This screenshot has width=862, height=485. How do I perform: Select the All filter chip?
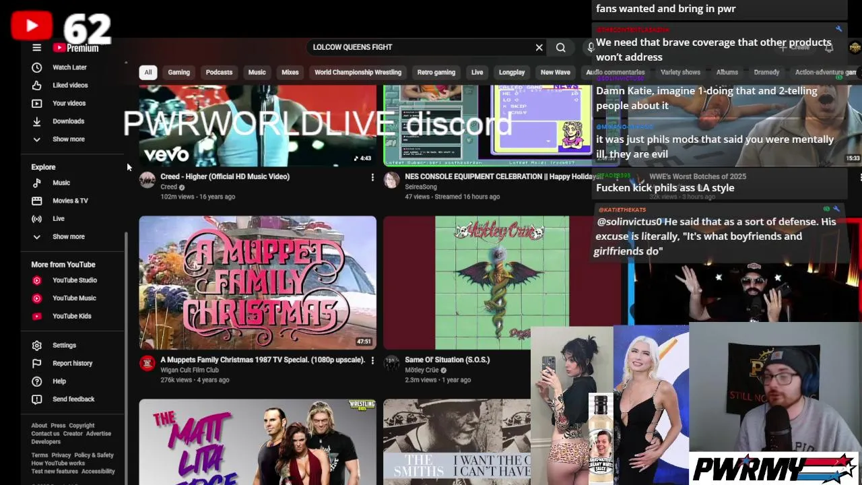[x=148, y=72]
